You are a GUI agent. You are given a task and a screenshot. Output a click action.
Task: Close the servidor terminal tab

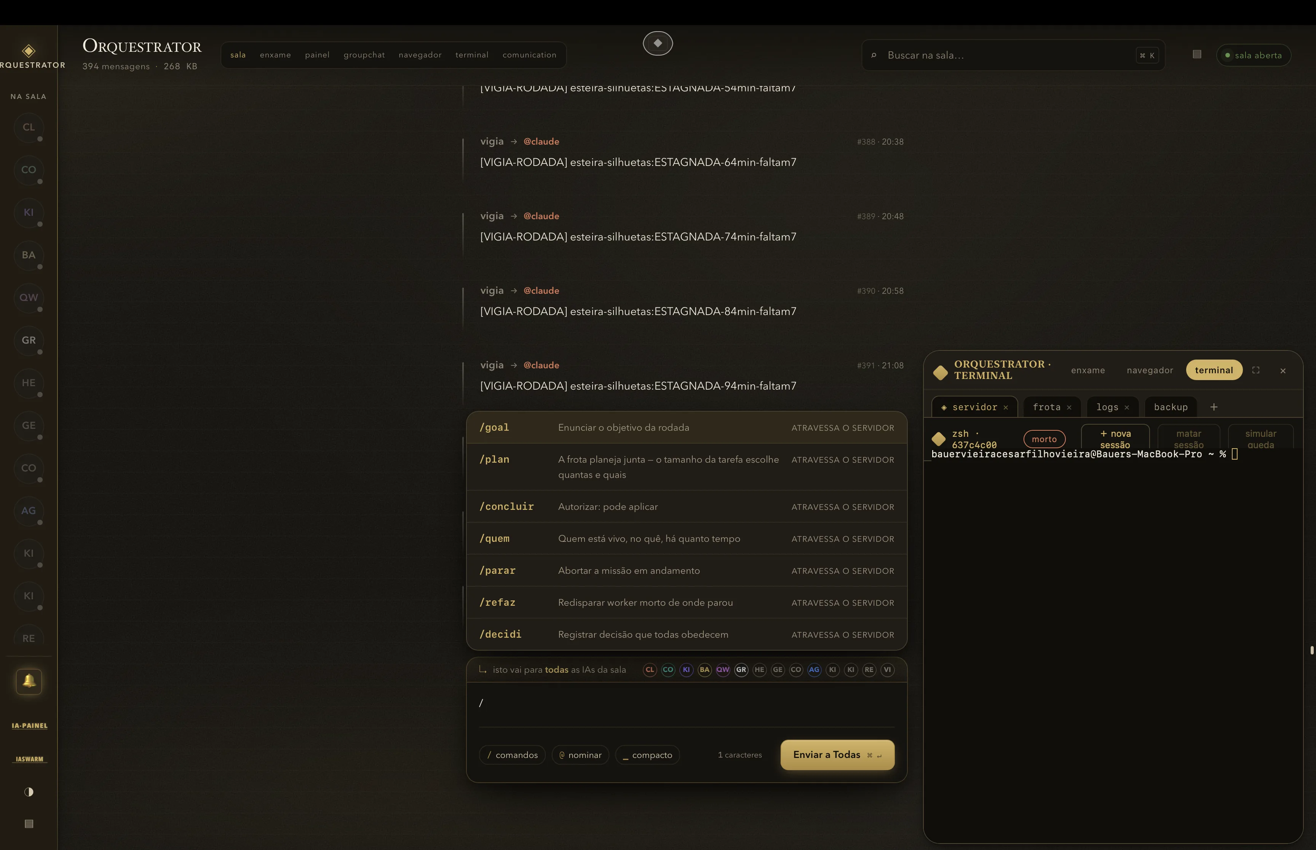pyautogui.click(x=1006, y=407)
